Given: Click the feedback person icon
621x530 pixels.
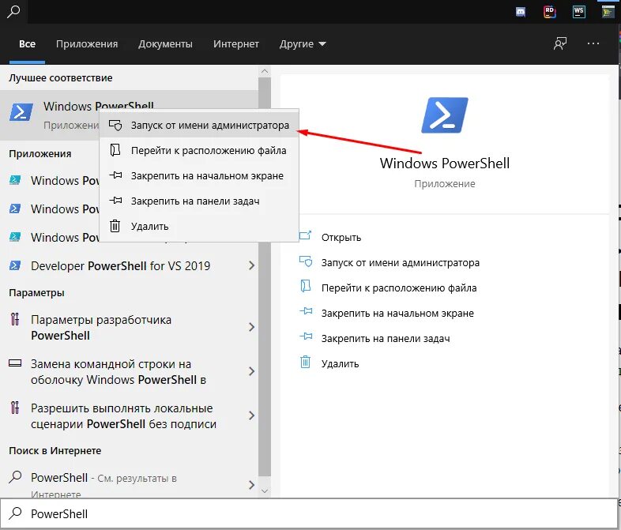Looking at the screenshot, I should [x=560, y=43].
